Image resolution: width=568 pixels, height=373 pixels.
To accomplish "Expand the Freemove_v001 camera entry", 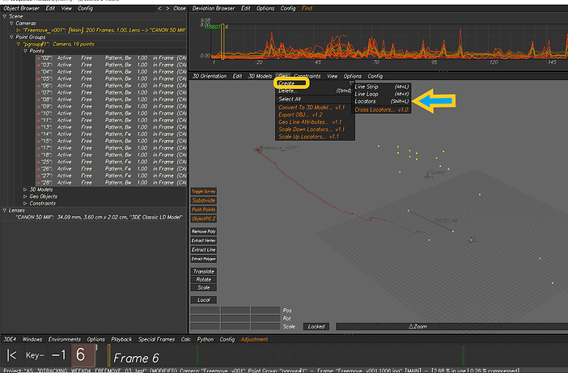I will coord(18,30).
